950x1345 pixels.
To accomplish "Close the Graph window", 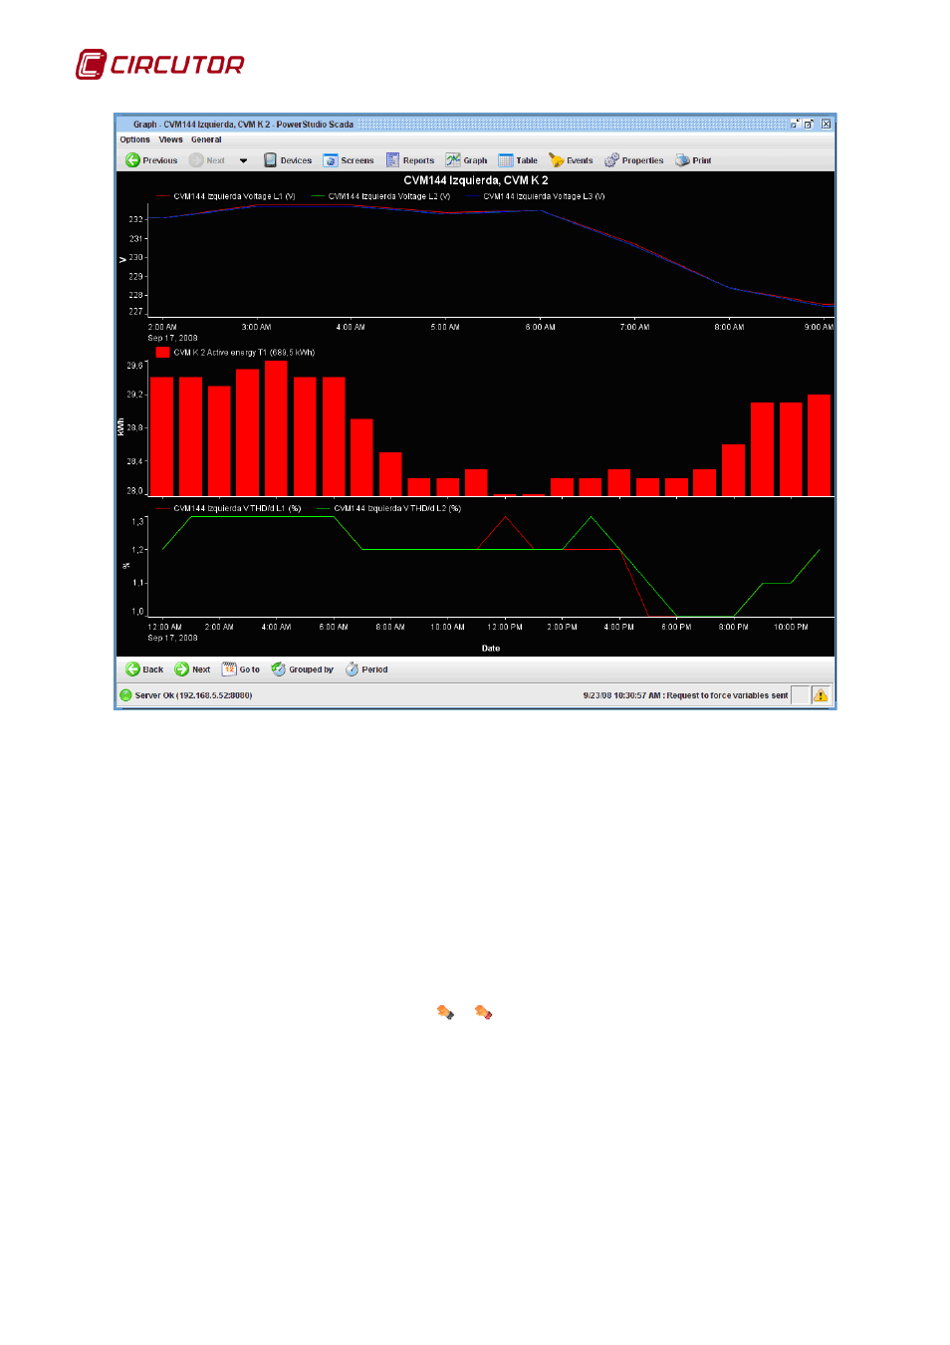I will [x=826, y=125].
